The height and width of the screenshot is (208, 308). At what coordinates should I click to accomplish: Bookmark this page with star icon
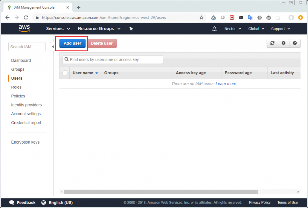click(x=202, y=18)
